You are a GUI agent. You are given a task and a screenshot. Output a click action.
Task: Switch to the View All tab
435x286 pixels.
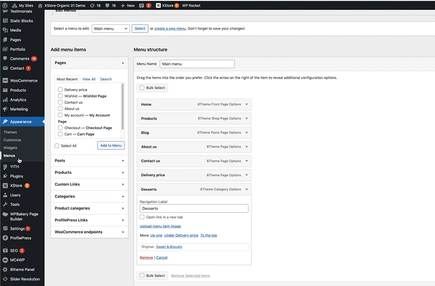tap(89, 79)
